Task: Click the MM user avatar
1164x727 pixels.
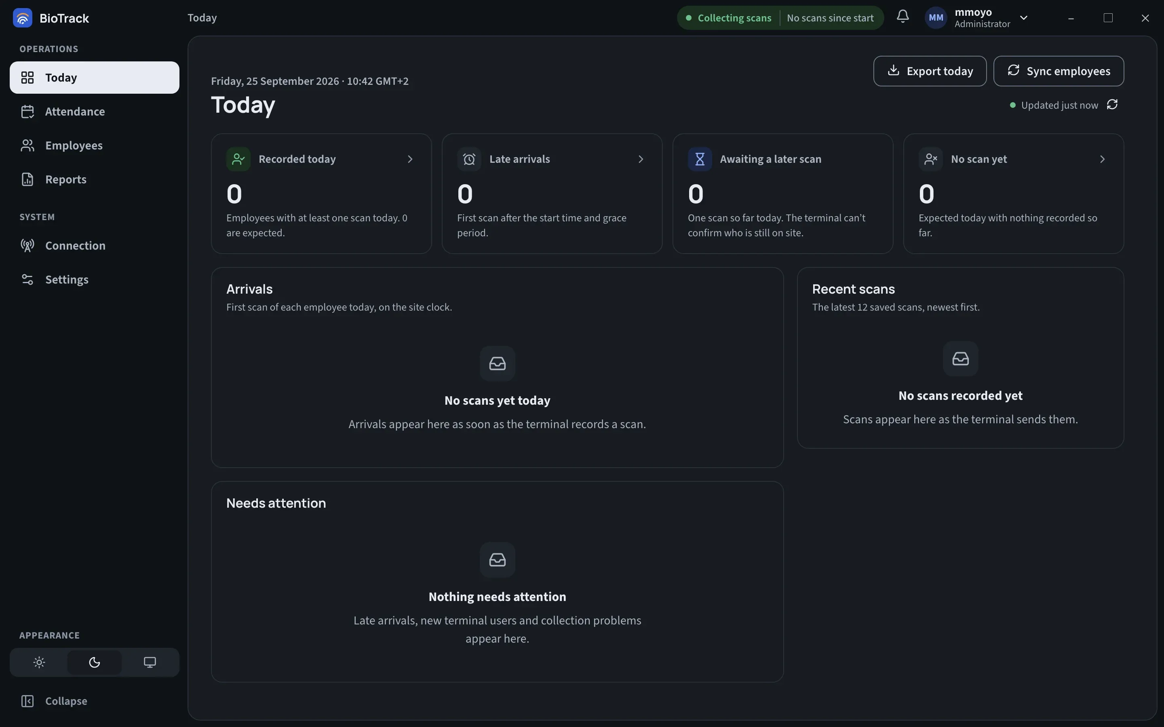Action: point(936,18)
